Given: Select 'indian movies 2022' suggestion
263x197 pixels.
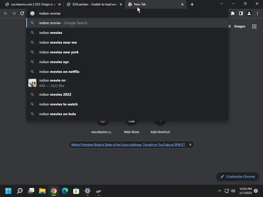Looking at the screenshot, I should [x=127, y=94].
